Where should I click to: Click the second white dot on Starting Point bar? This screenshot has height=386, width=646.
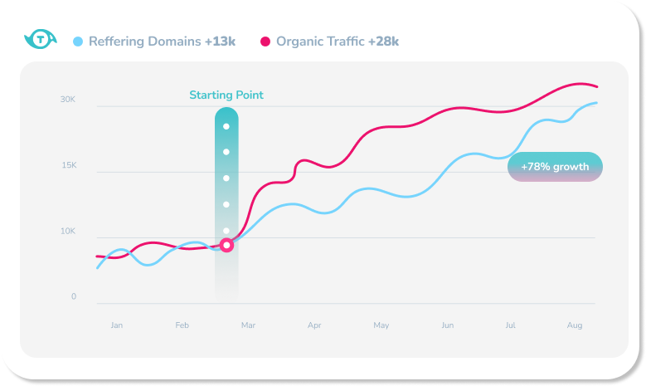click(226, 152)
